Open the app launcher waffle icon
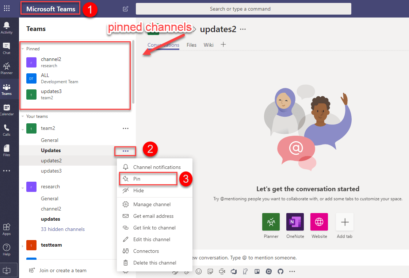The height and width of the screenshot is (278, 409). (7, 9)
